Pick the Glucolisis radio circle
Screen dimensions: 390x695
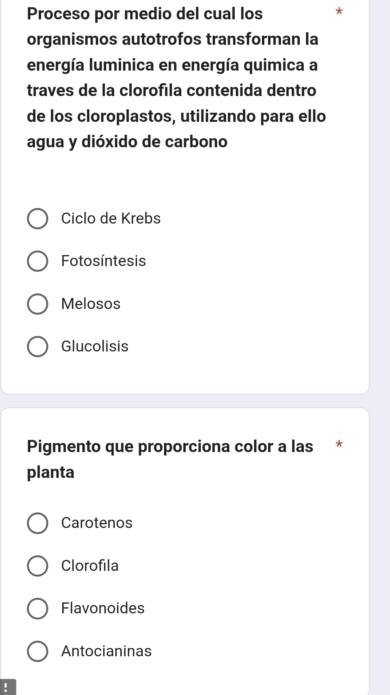tap(38, 347)
